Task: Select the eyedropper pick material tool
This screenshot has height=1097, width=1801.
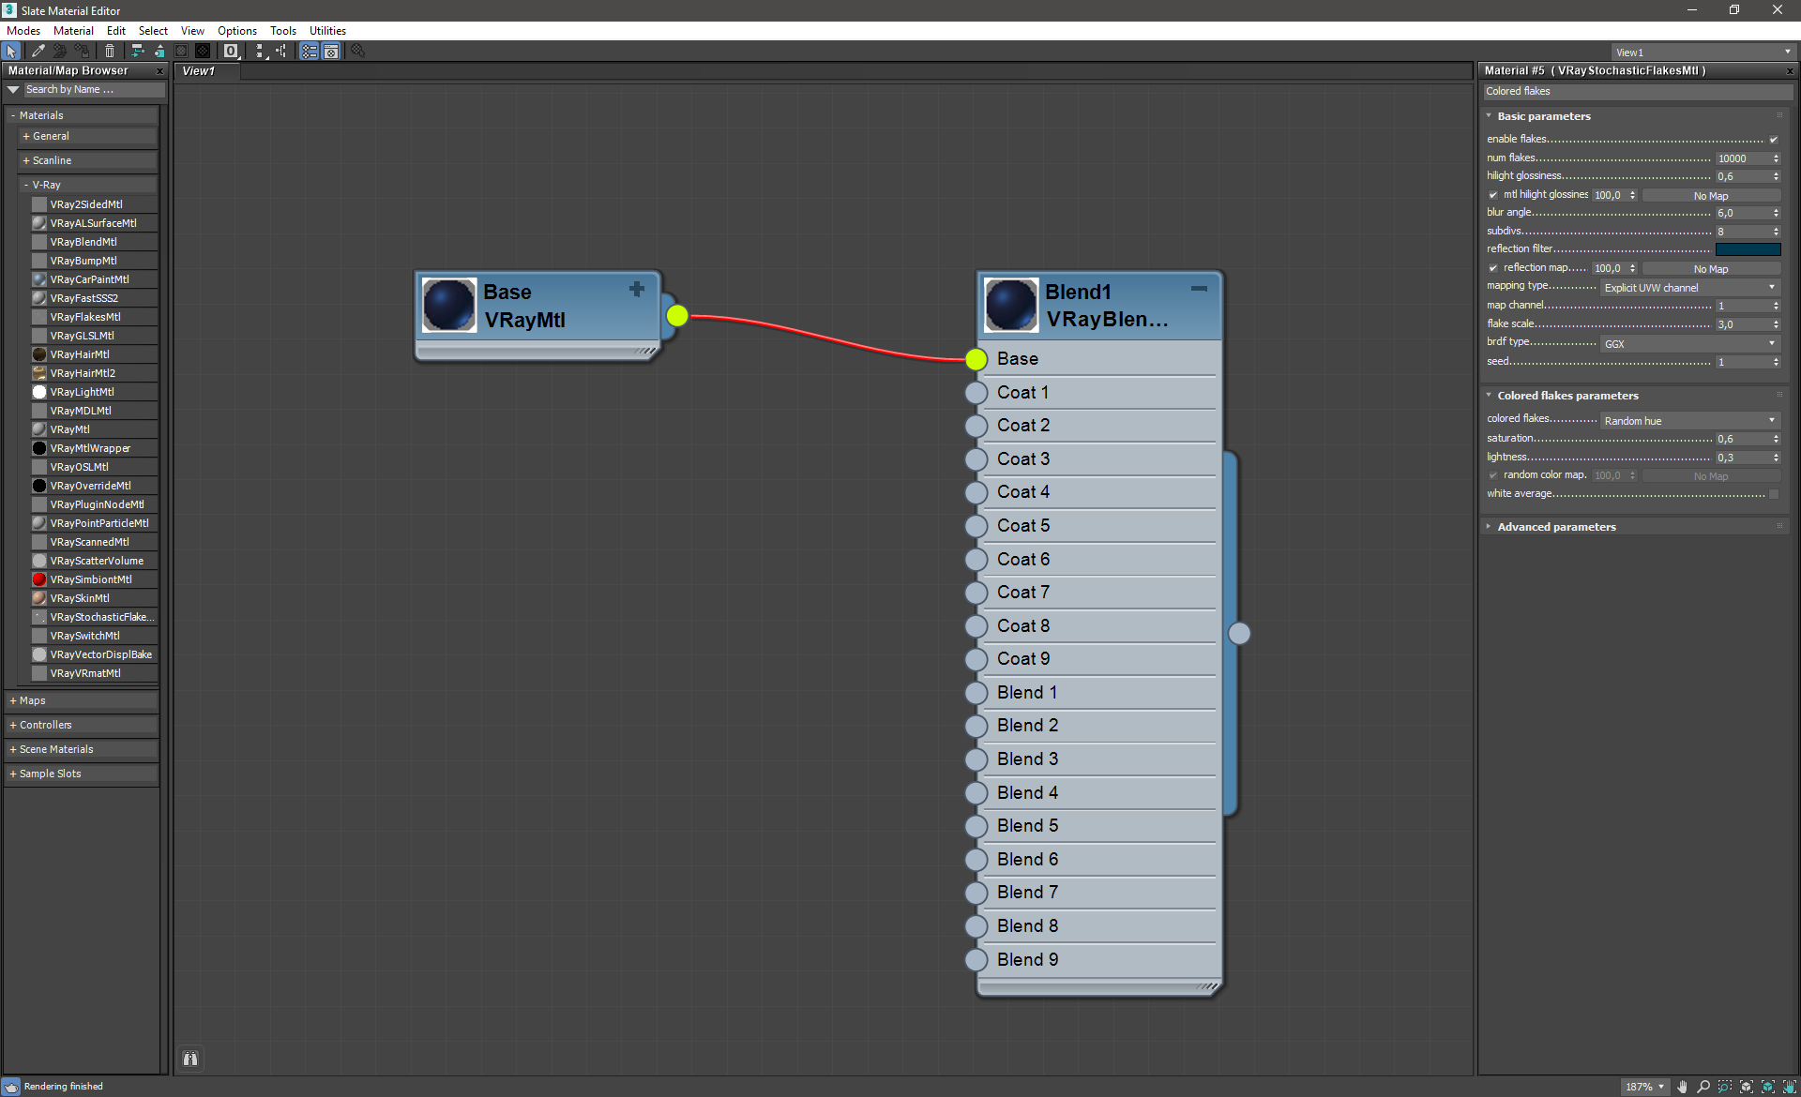Action: 38,52
